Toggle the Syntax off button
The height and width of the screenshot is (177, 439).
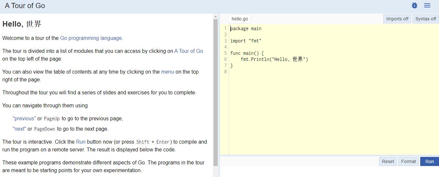coord(426,19)
